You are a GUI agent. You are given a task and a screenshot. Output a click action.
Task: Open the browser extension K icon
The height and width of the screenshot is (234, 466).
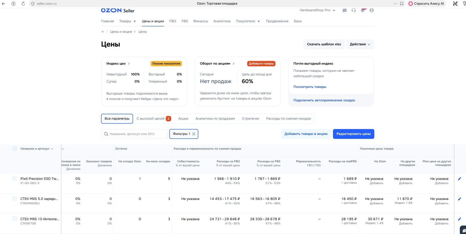click(456, 3)
